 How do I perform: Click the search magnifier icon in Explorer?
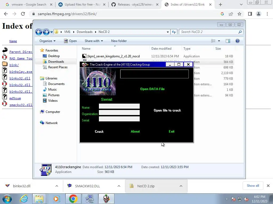click(x=240, y=32)
